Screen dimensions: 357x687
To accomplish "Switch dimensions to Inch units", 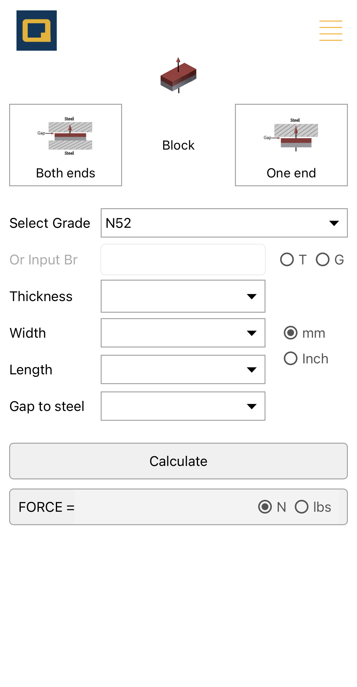I will coord(290,358).
